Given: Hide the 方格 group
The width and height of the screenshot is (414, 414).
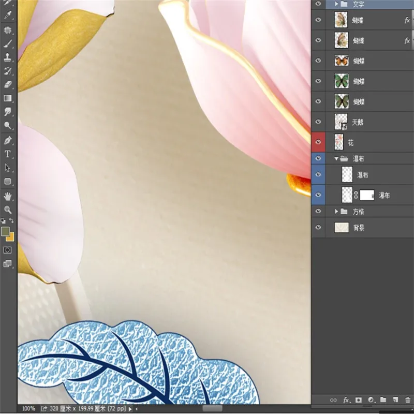Looking at the screenshot, I should pos(318,211).
